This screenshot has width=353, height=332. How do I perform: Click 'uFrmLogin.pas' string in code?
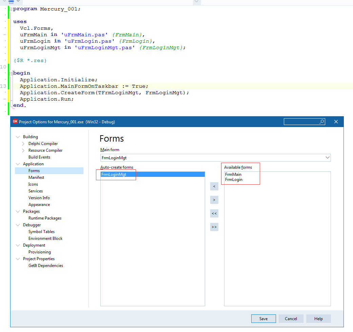click(x=90, y=41)
